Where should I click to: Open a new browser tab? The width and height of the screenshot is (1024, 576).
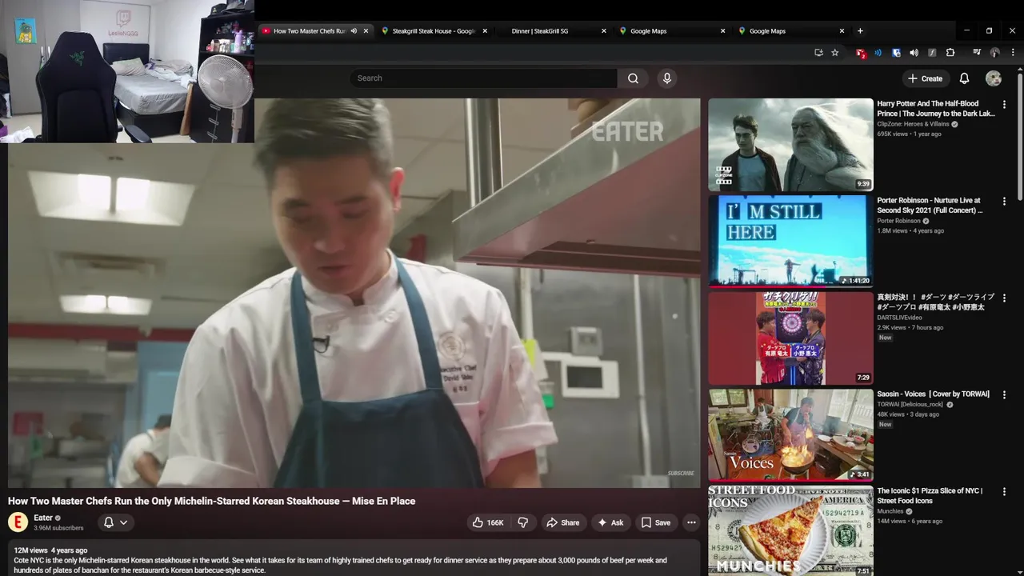[x=860, y=31]
